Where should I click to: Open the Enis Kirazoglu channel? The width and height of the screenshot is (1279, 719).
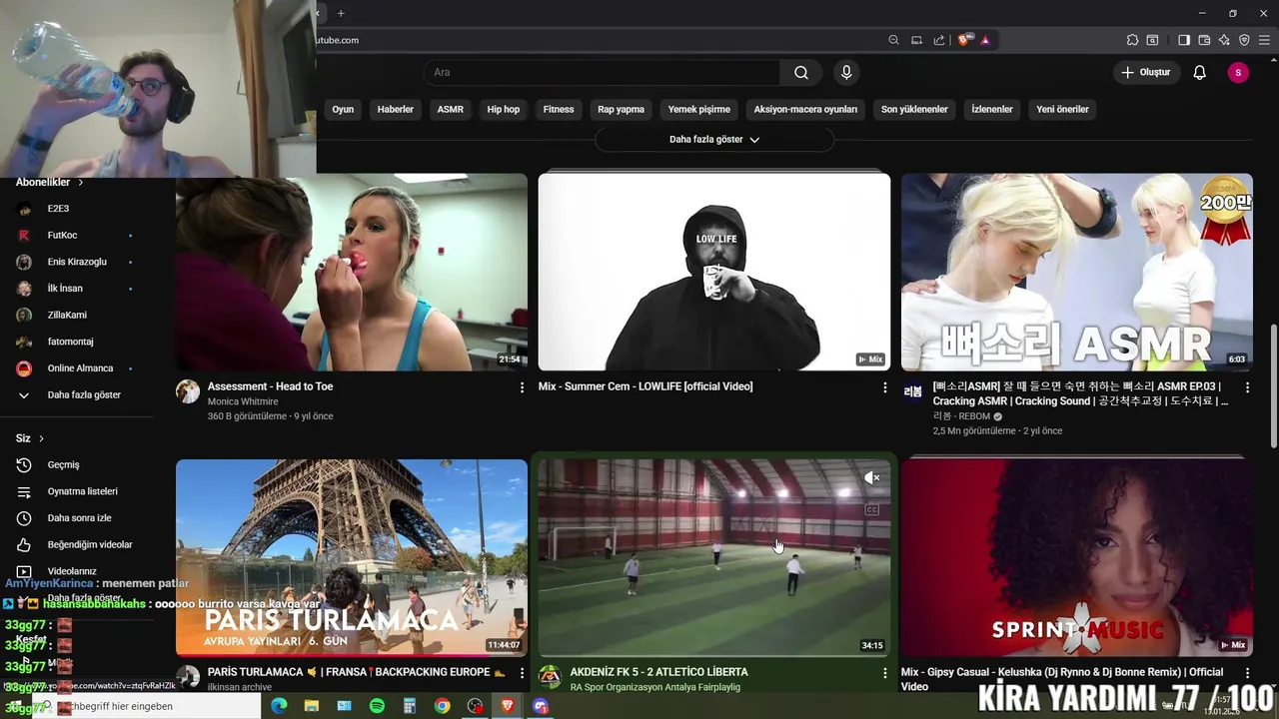click(x=75, y=262)
